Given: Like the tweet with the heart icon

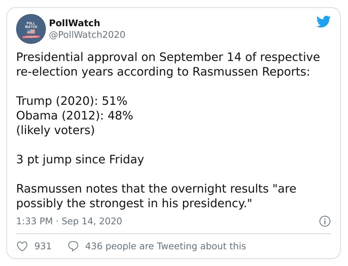Looking at the screenshot, I should click(x=22, y=246).
